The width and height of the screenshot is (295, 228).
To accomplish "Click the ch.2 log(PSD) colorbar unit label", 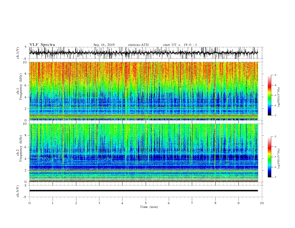I will click(279, 159).
